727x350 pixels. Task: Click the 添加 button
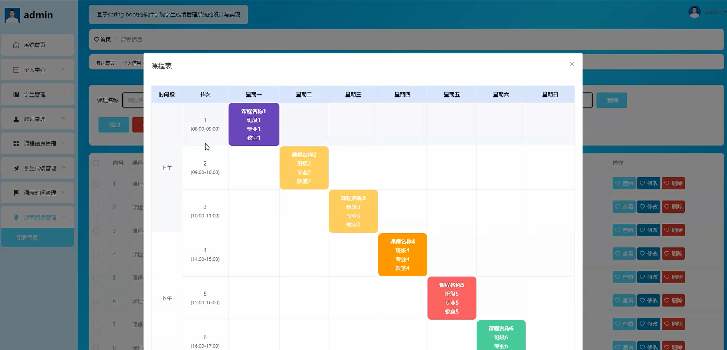point(114,125)
